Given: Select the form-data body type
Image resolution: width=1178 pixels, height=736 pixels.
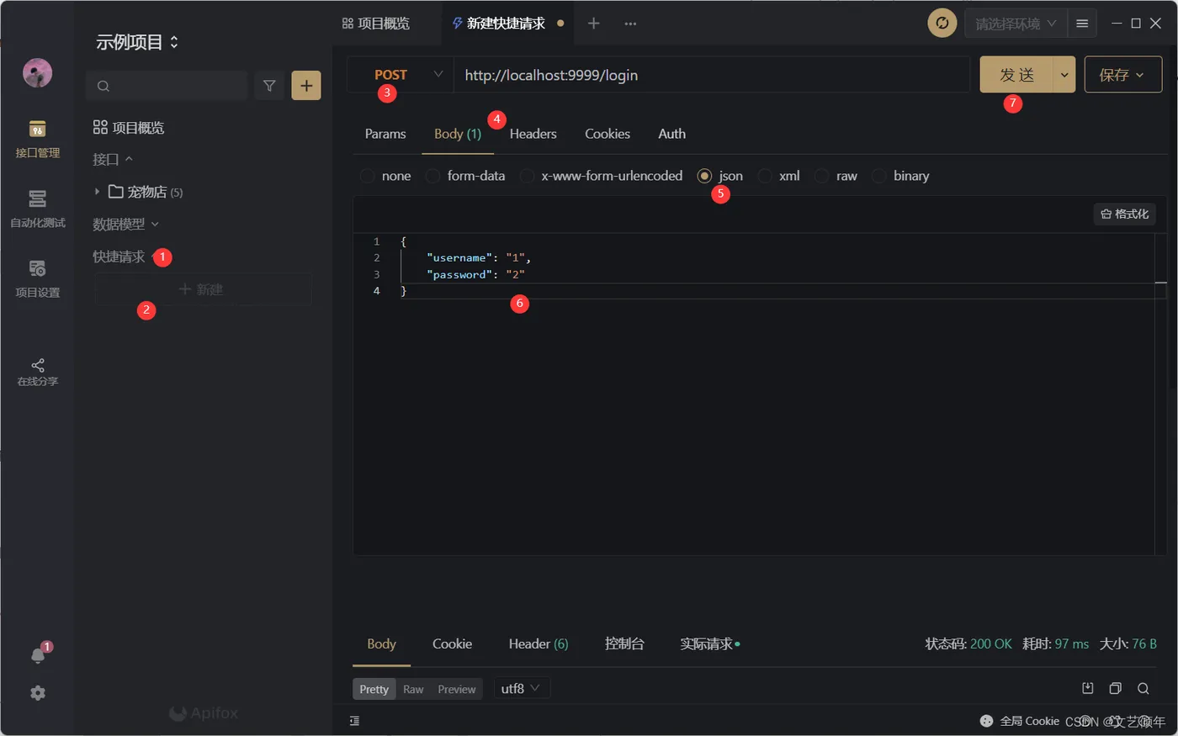Looking at the screenshot, I should pyautogui.click(x=466, y=176).
